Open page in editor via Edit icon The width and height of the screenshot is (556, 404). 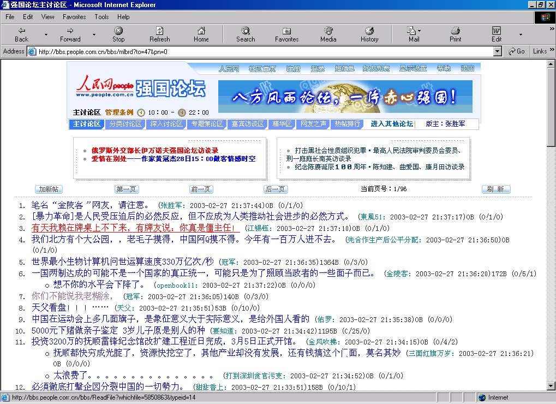point(497,31)
